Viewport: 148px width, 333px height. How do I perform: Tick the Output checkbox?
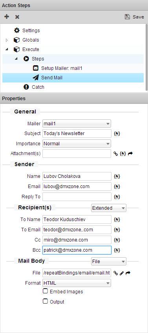point(45,301)
